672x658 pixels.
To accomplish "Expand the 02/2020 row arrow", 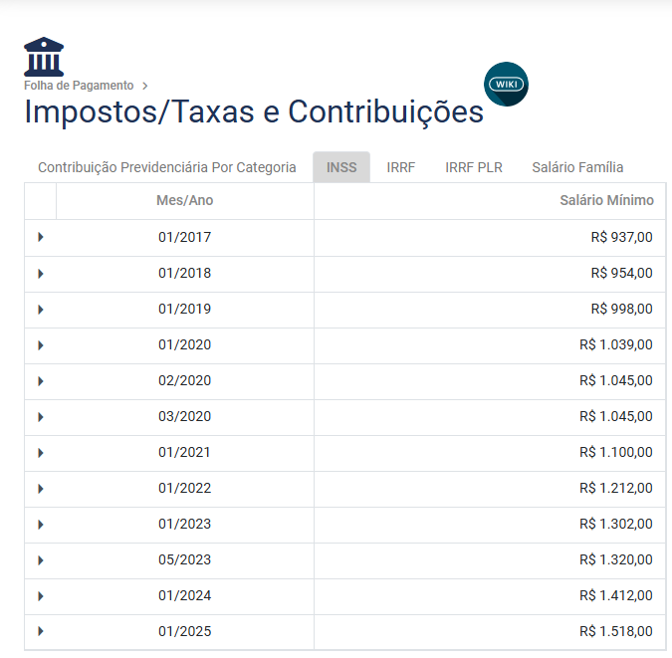I will pos(41,380).
